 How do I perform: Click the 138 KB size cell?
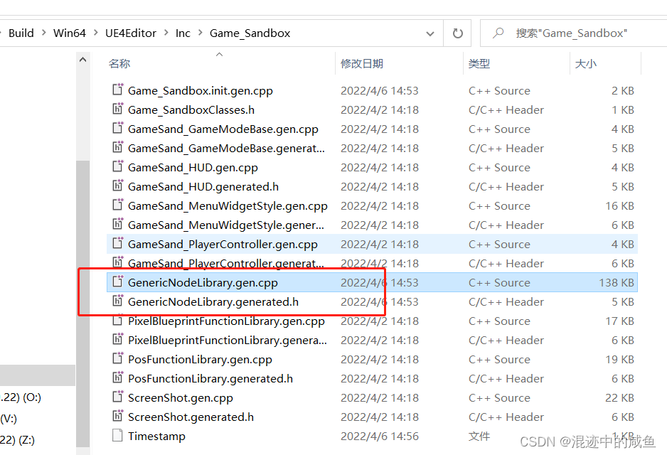click(x=617, y=282)
